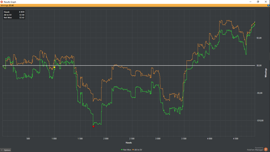Click the Results Graph app icon

click(x=2, y=2)
